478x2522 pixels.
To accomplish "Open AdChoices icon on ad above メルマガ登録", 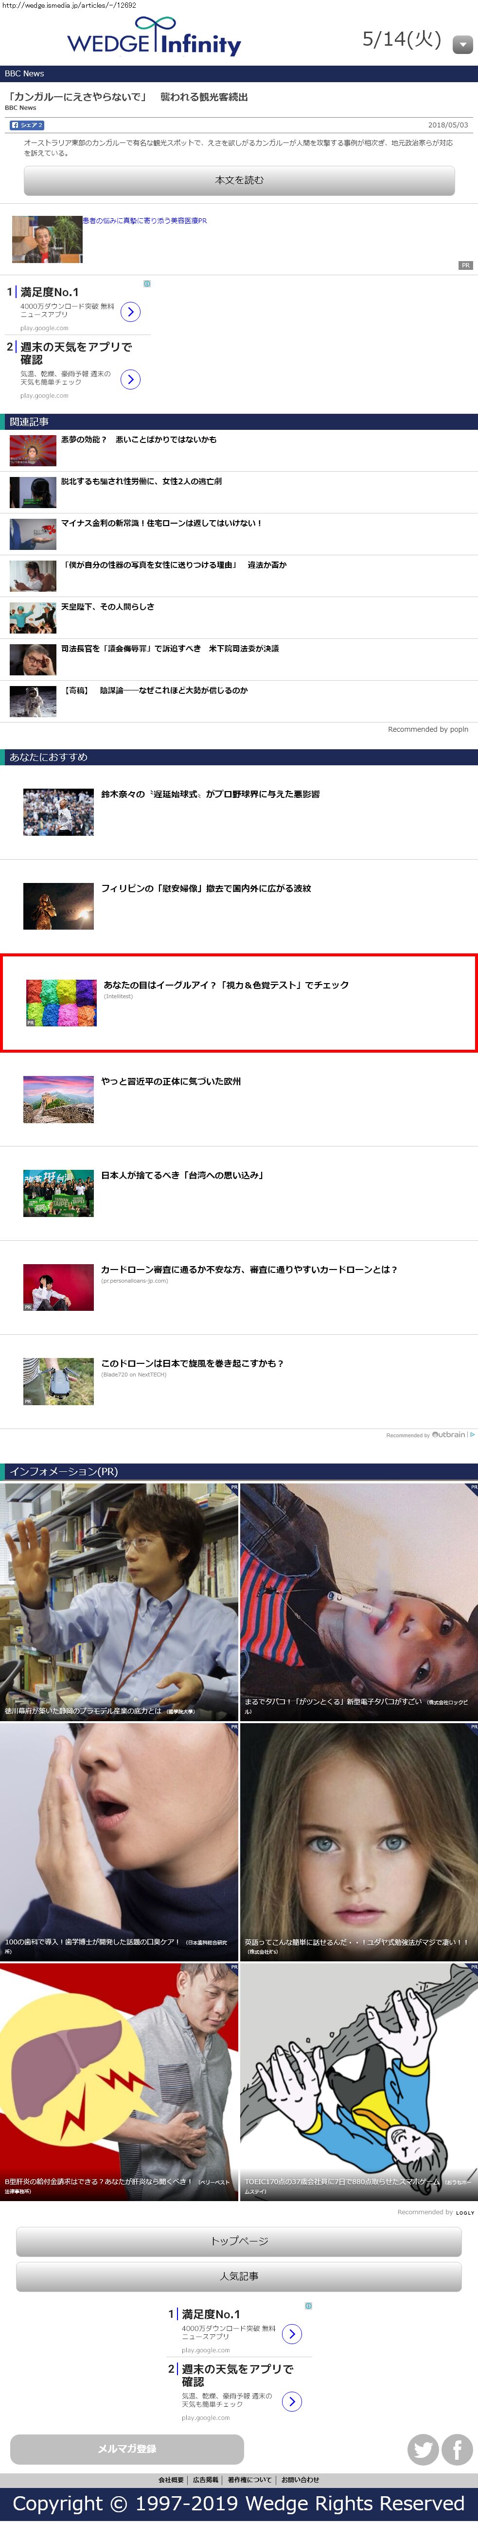I will (x=309, y=2306).
